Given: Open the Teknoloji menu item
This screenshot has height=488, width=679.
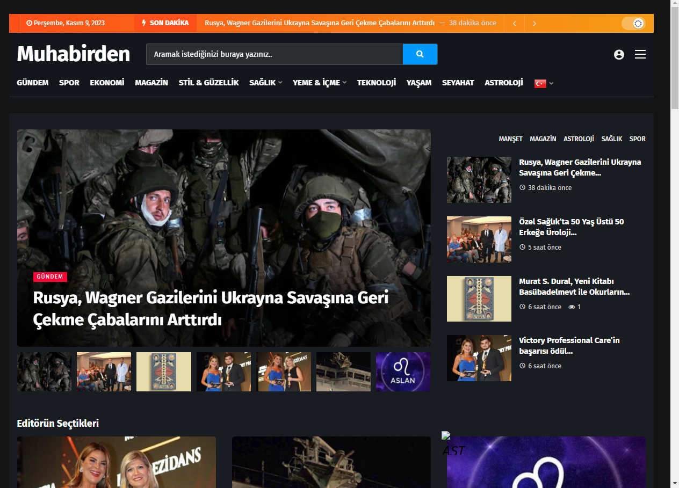Looking at the screenshot, I should pyautogui.click(x=377, y=83).
